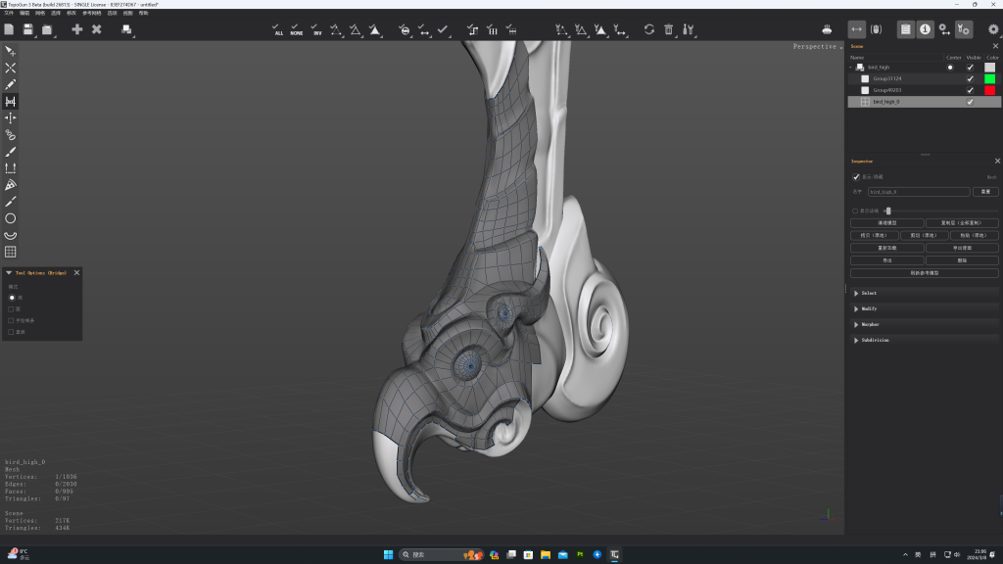
Task: Toggle visibility of Group31124
Action: [970, 78]
